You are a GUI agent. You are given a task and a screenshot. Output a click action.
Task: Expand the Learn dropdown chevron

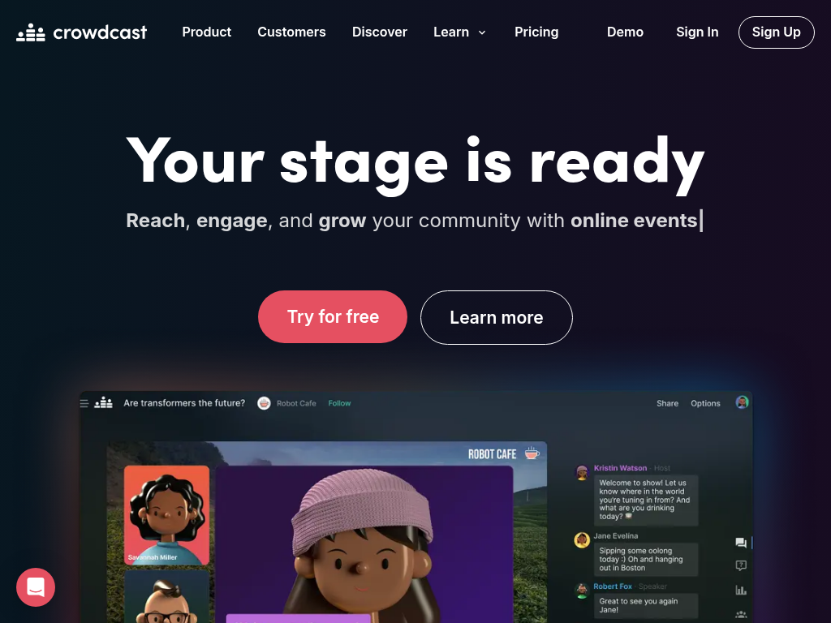point(482,32)
